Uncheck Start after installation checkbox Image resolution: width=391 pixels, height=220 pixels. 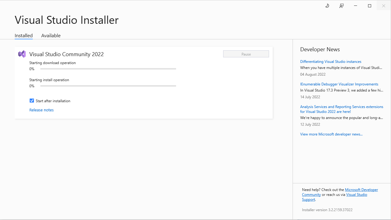(x=32, y=101)
